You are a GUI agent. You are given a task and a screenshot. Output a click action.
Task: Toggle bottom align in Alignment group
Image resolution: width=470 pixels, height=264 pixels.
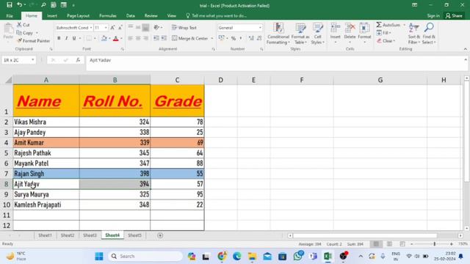[x=145, y=28]
